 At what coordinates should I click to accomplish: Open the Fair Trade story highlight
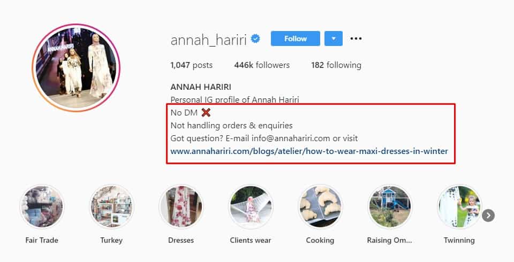(x=42, y=207)
